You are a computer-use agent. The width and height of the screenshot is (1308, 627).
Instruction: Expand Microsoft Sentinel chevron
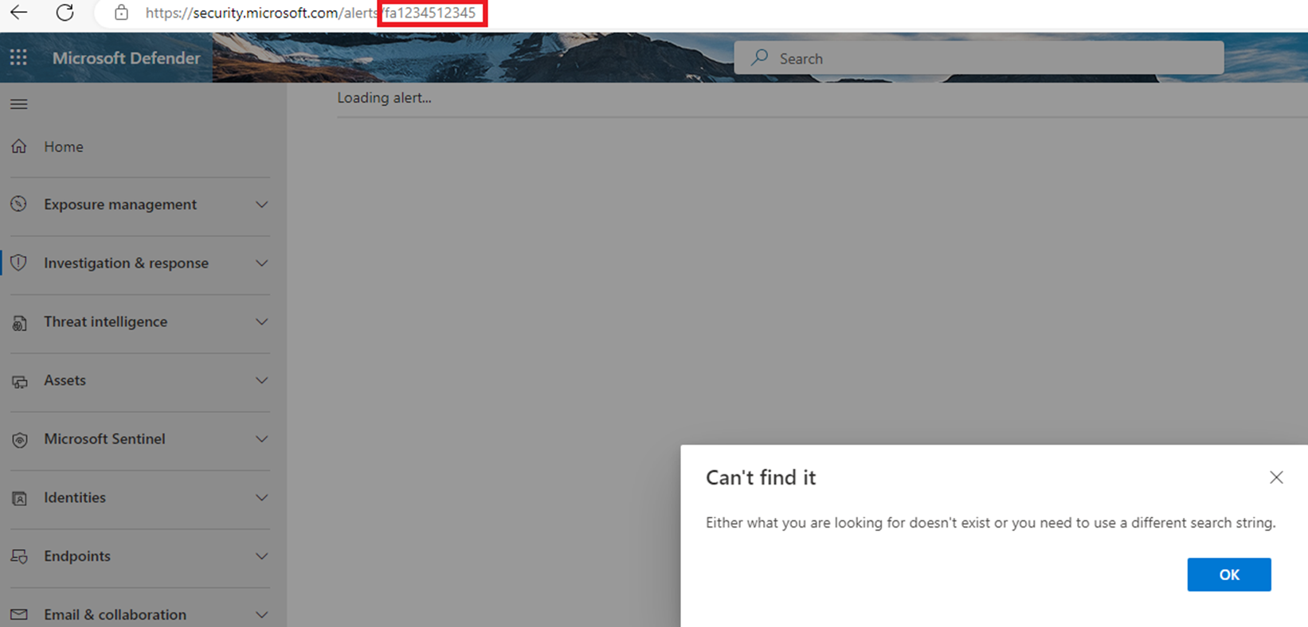[261, 439]
